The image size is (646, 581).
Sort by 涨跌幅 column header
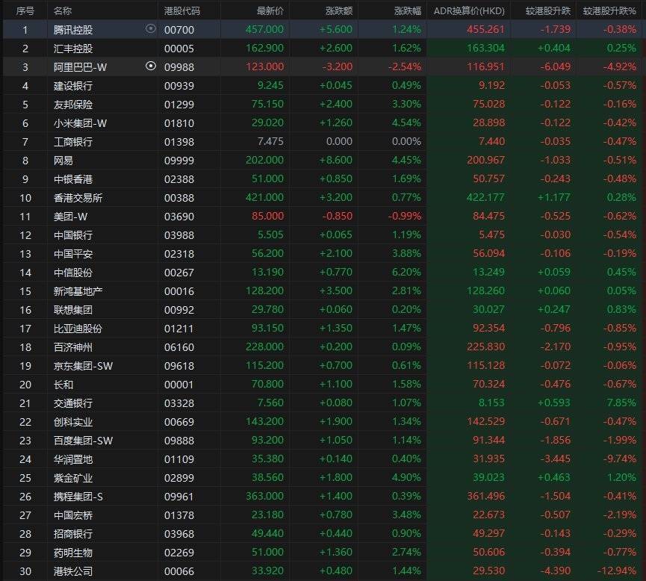click(408, 11)
